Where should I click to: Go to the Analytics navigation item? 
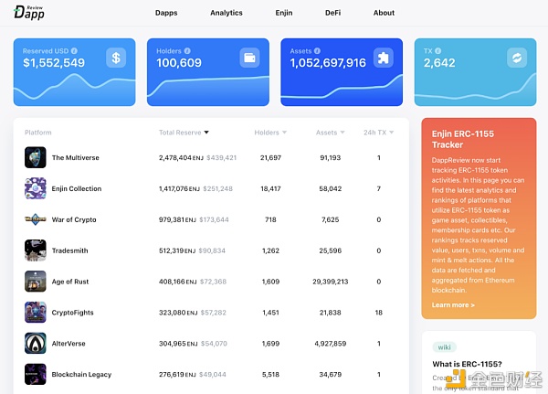coord(227,13)
